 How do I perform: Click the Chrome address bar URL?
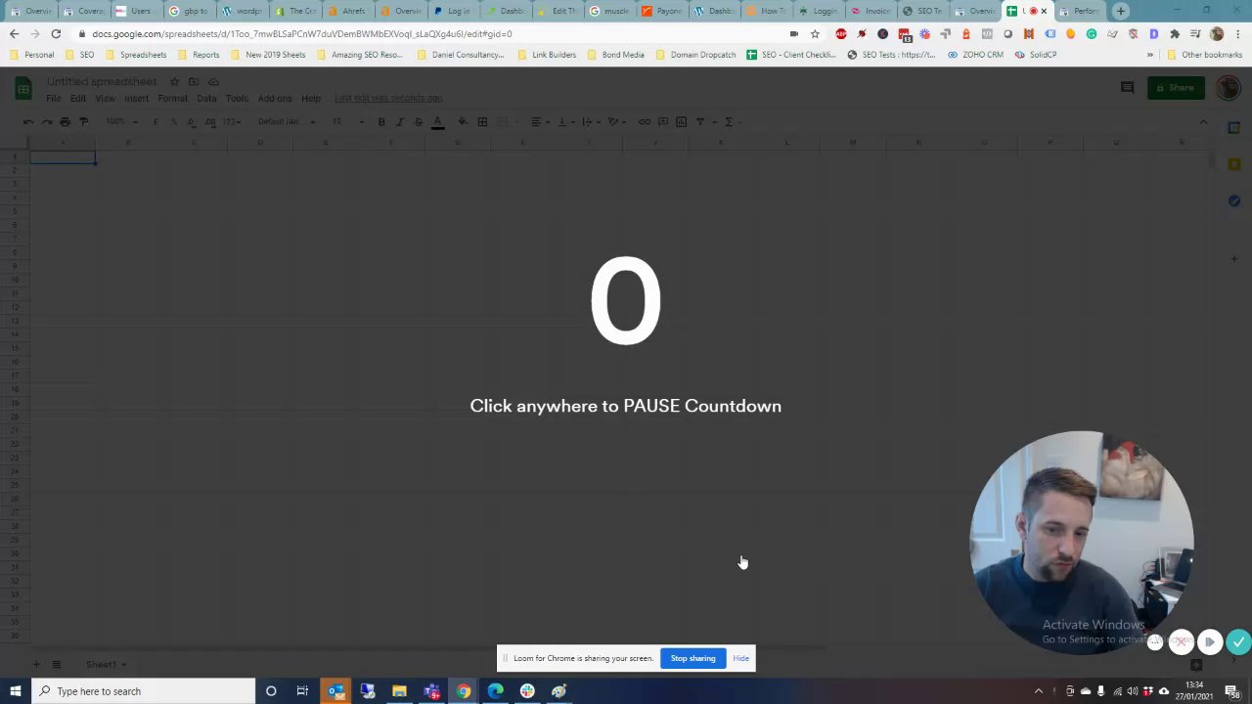(302, 34)
